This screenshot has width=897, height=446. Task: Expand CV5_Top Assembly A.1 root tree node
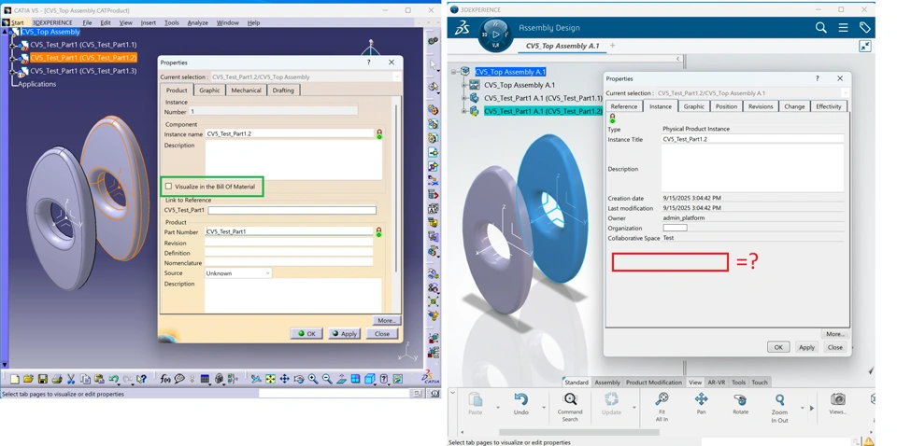point(454,72)
